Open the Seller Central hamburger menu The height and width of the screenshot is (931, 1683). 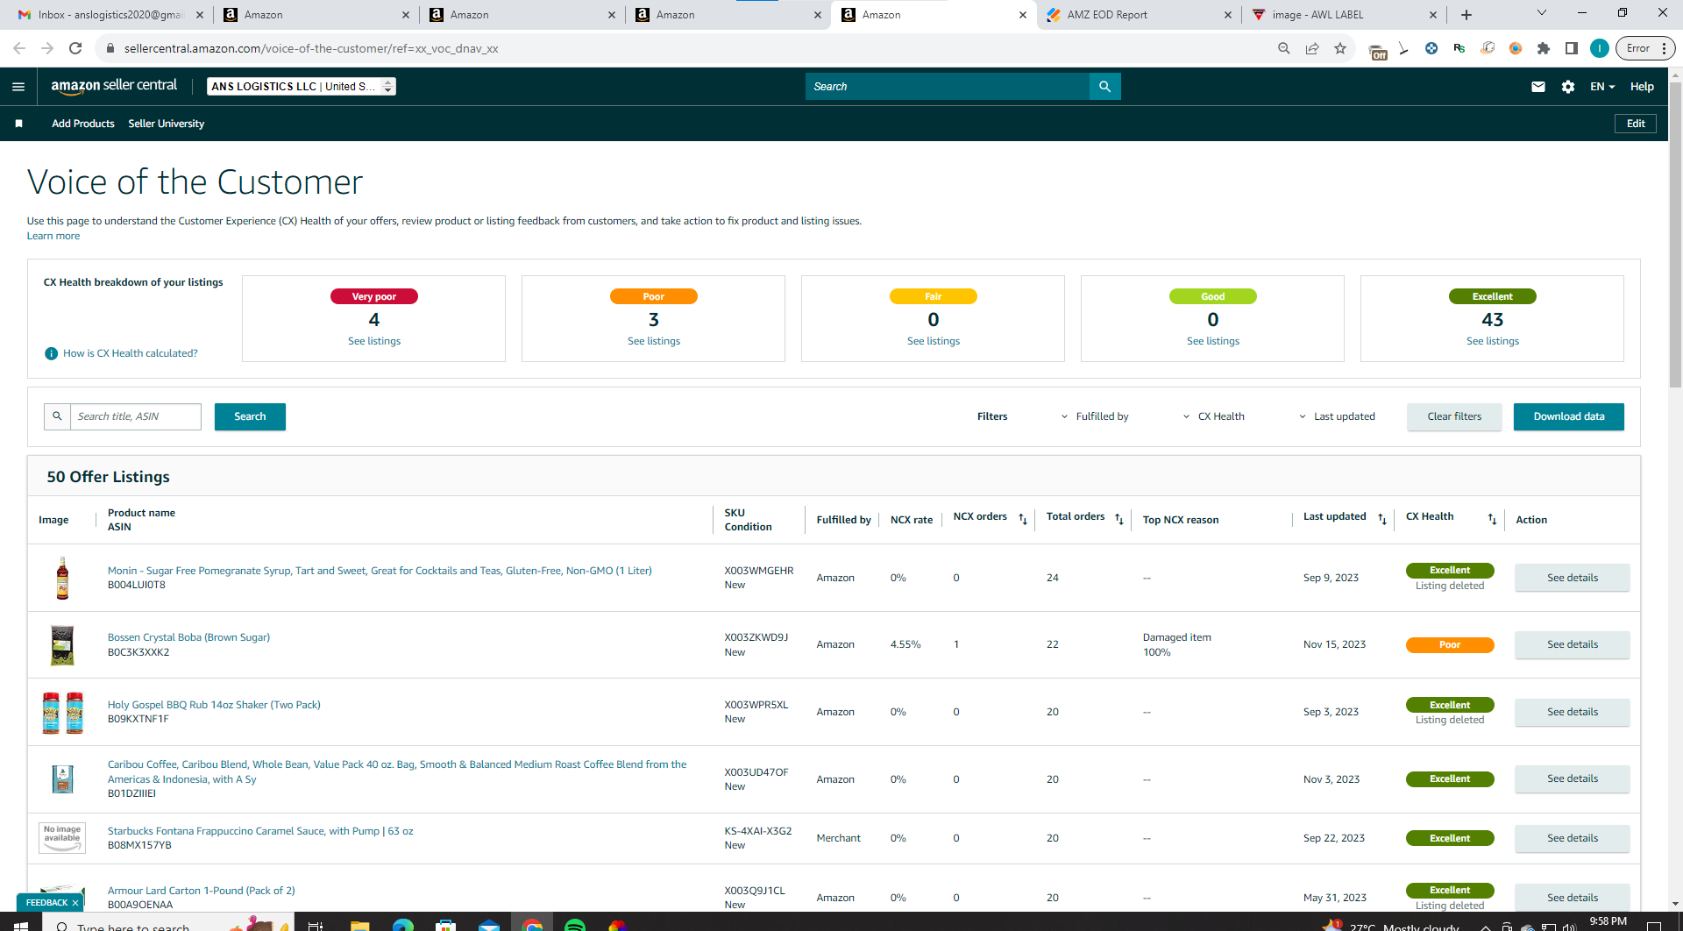coord(18,87)
